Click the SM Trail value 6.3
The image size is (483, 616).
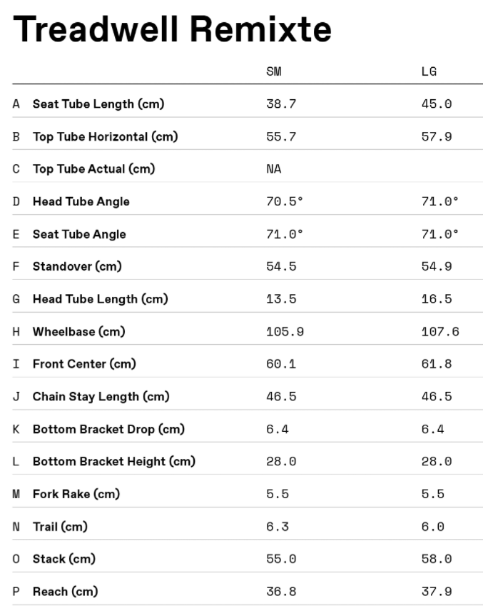(x=278, y=527)
